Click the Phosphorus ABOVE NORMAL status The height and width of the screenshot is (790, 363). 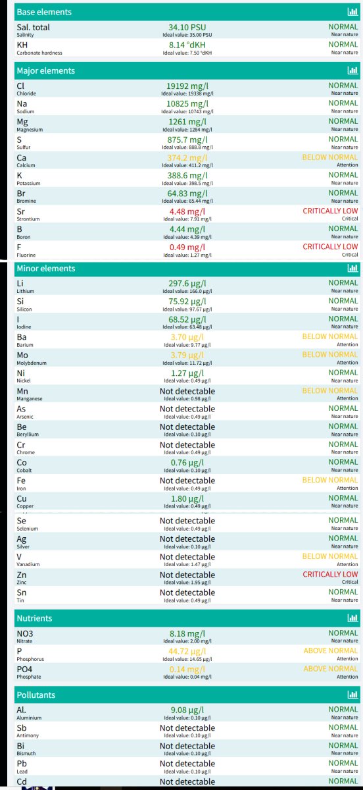point(330,651)
